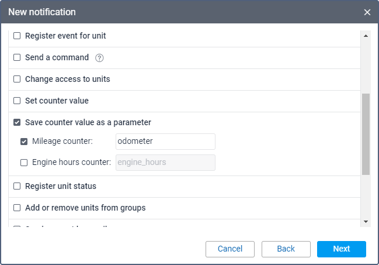Enable Register event for unit checkbox
Image resolution: width=379 pixels, height=265 pixels.
tap(17, 36)
